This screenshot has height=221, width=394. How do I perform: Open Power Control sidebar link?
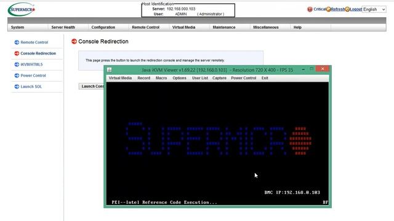pos(33,76)
